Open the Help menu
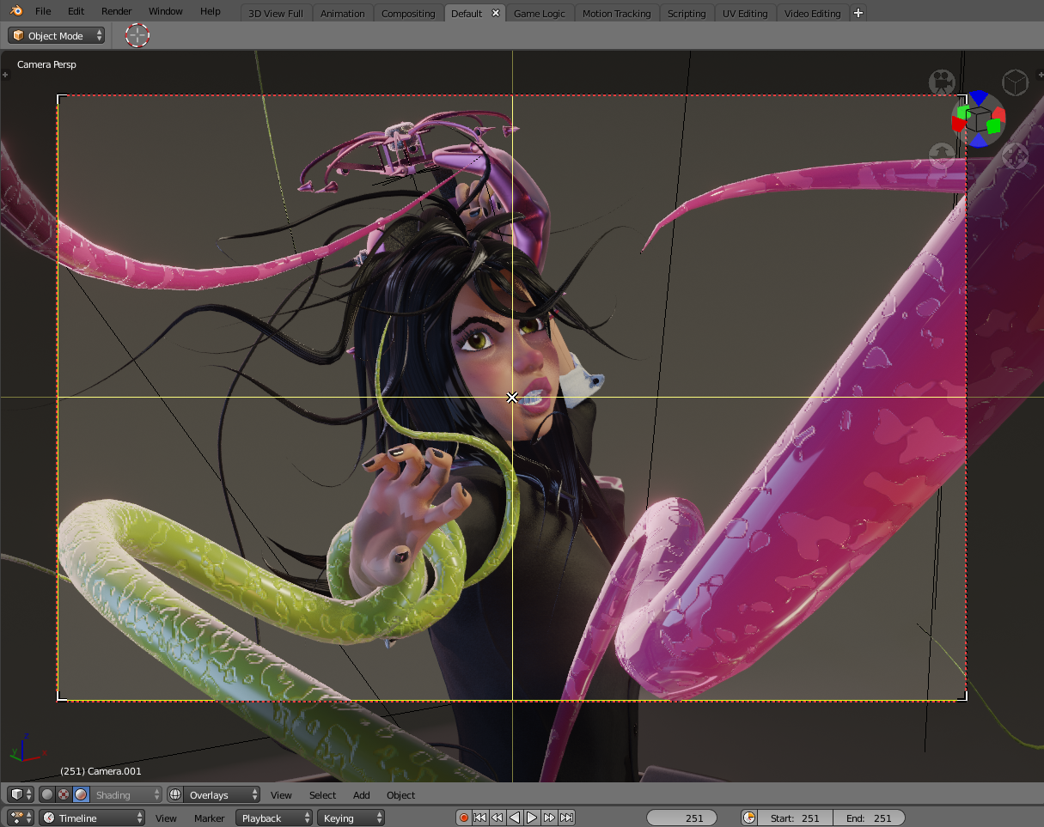The height and width of the screenshot is (827, 1044). 211,12
